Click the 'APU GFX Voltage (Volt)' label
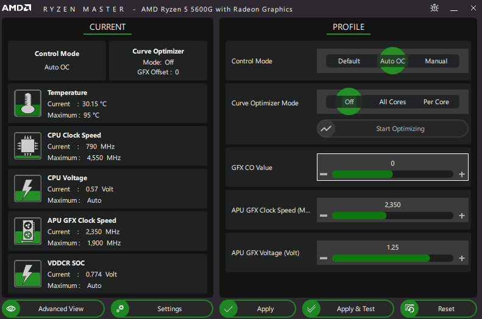Screen dimensions: 482x319 click(x=265, y=253)
